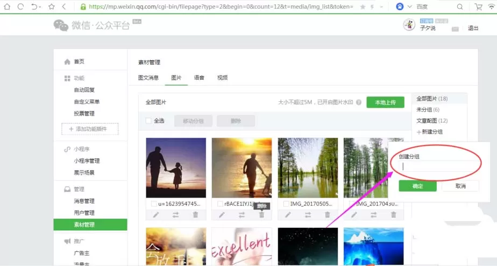
Task: Delete u=1623954745 image trash icon
Action: point(196,215)
